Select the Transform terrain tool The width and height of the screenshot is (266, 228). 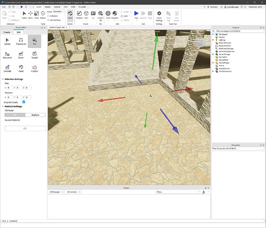[x=21, y=42]
